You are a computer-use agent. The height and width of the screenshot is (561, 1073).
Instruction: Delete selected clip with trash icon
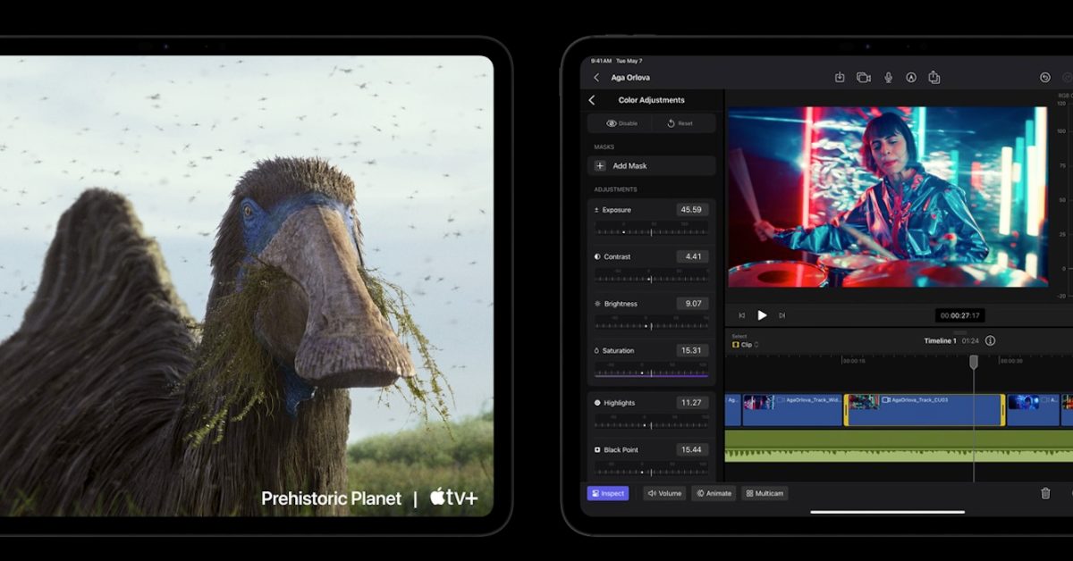(x=1045, y=493)
